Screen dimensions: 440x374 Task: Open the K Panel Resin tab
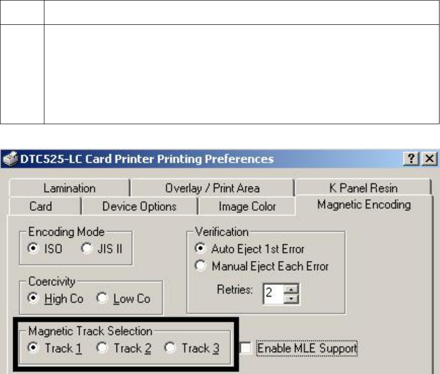click(363, 188)
